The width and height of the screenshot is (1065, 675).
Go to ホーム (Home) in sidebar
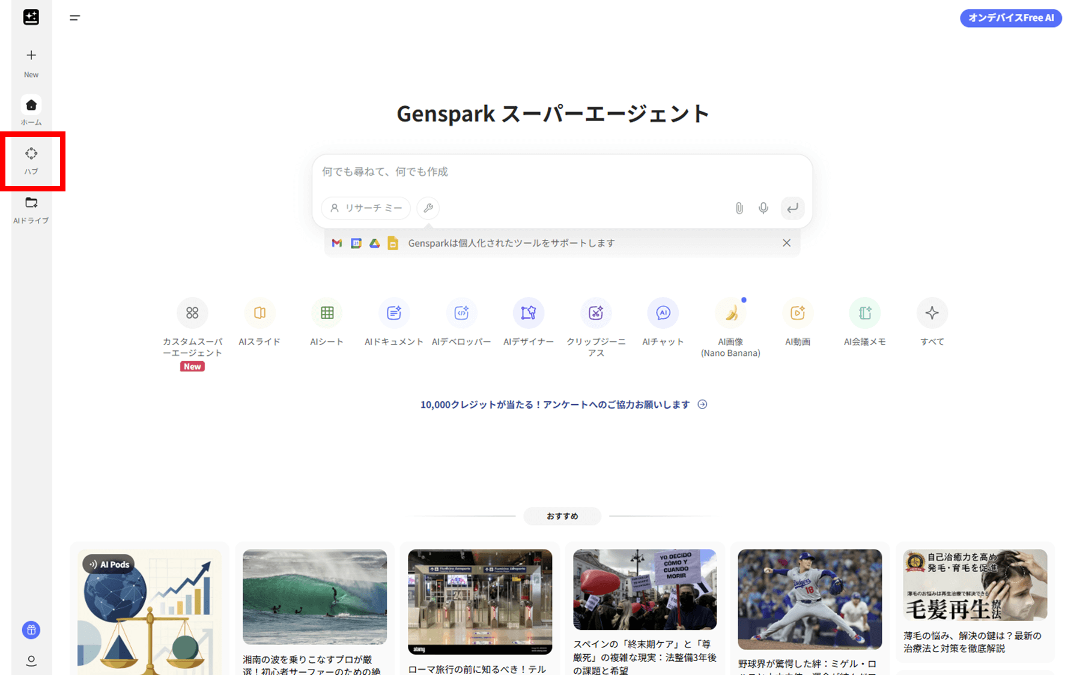(31, 106)
